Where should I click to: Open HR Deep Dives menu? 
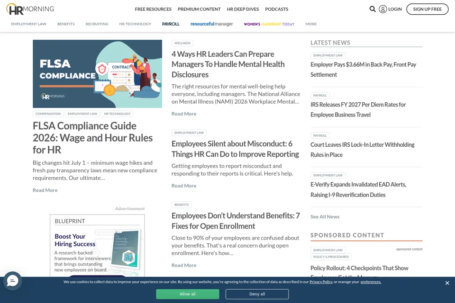(x=243, y=9)
